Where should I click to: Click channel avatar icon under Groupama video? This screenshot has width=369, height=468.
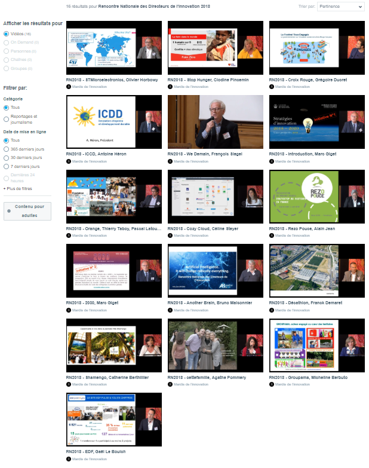(272, 385)
